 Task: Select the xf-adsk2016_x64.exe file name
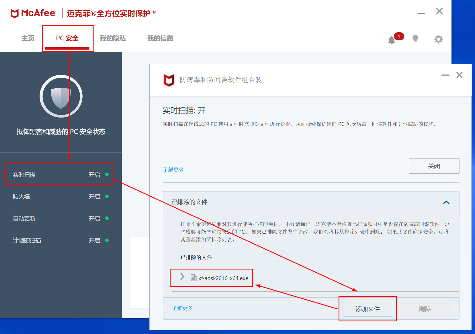pos(223,278)
